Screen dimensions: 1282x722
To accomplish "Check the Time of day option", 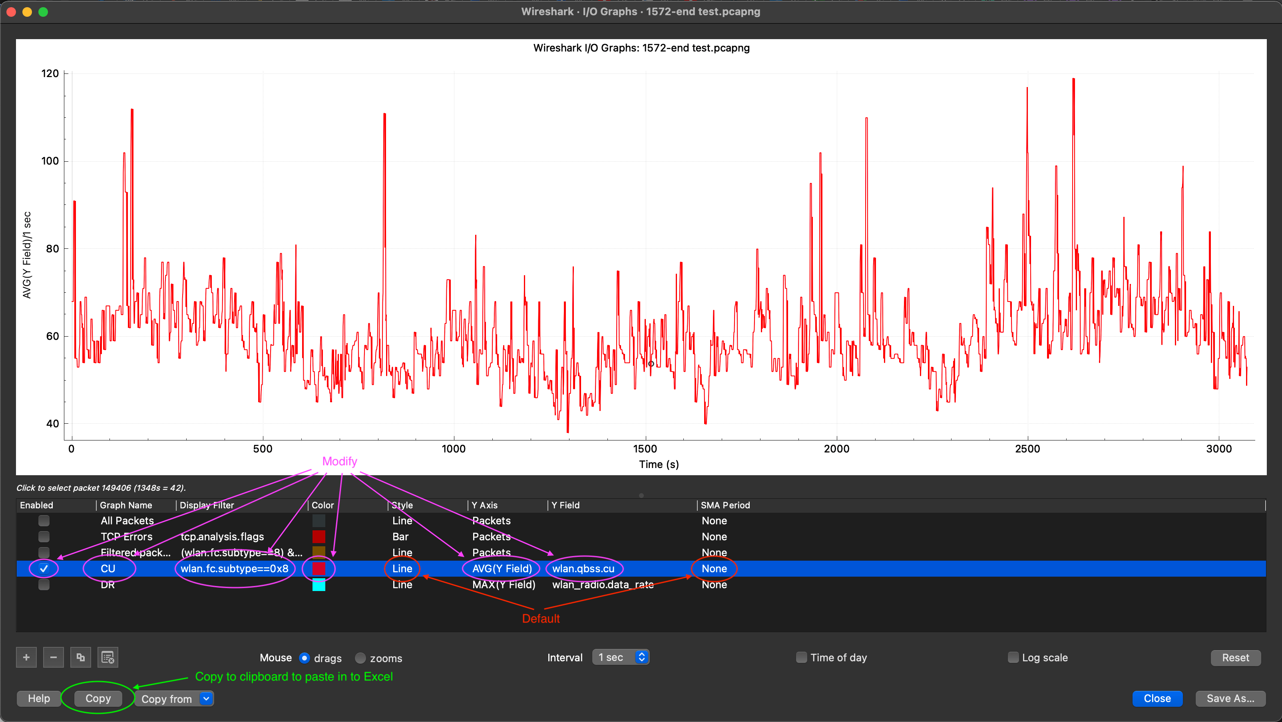I will click(801, 657).
